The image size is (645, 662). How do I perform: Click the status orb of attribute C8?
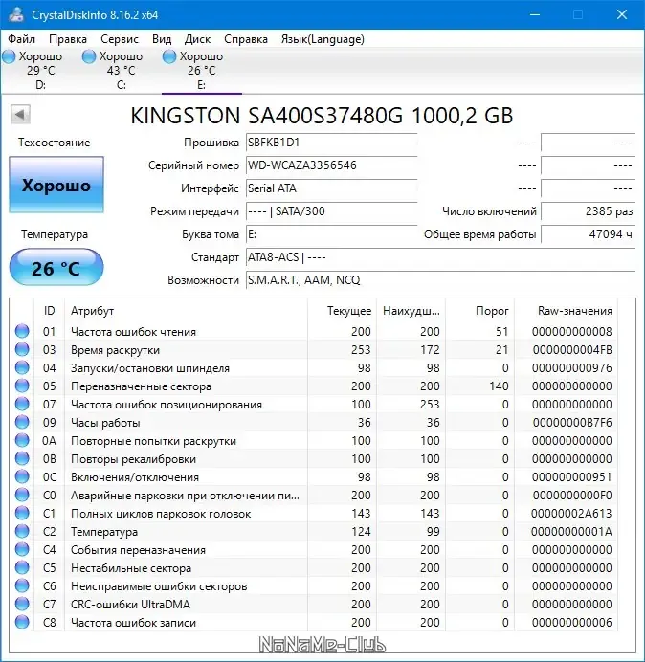click(22, 622)
